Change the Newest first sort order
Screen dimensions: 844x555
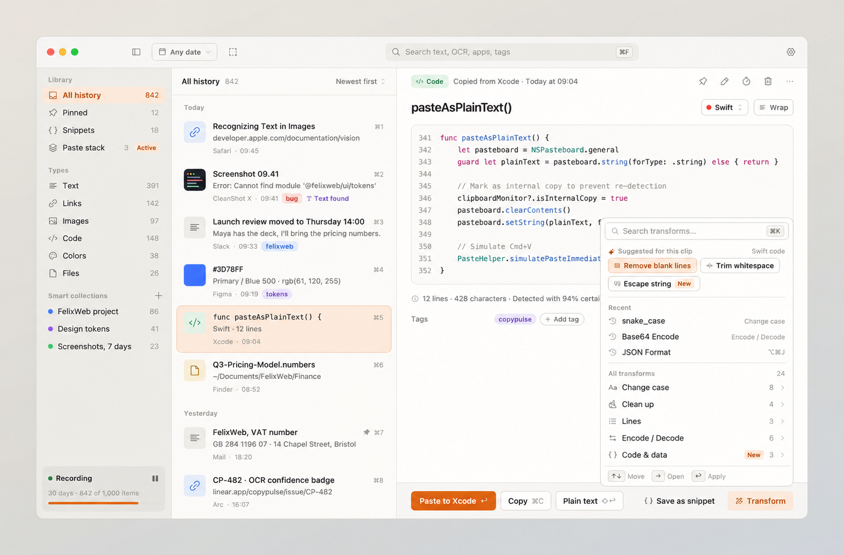pos(361,81)
